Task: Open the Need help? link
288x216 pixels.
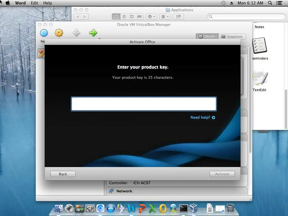Action: (x=203, y=117)
